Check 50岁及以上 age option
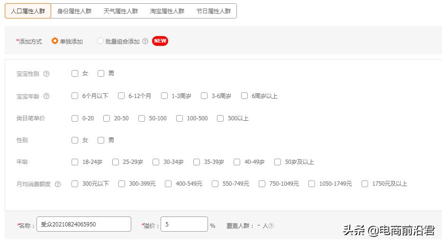This screenshot has width=442, height=243. [x=278, y=162]
